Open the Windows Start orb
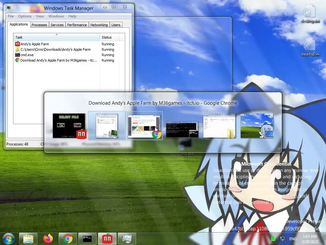 [8, 239]
